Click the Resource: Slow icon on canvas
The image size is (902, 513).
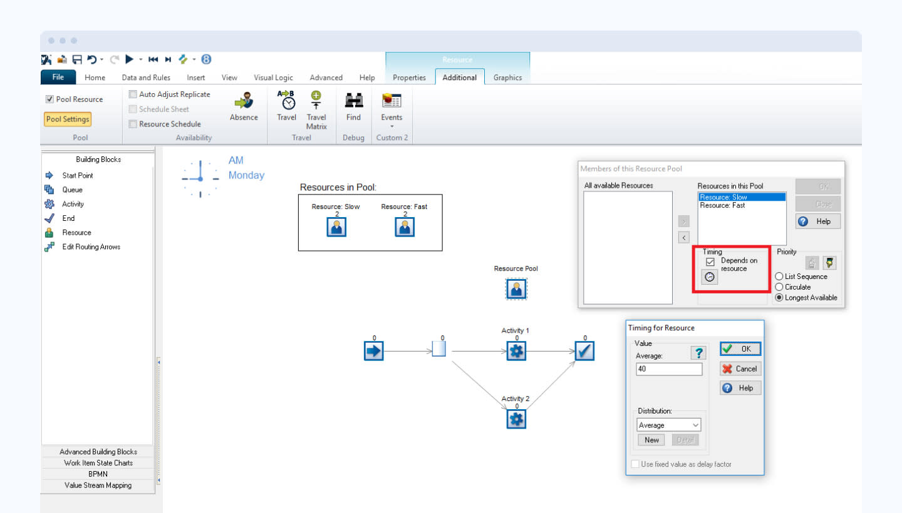336,227
